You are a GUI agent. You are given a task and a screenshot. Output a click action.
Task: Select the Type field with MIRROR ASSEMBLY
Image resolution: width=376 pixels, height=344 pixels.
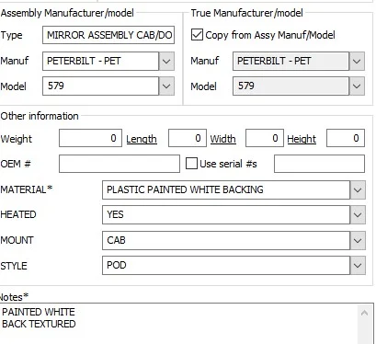(108, 35)
